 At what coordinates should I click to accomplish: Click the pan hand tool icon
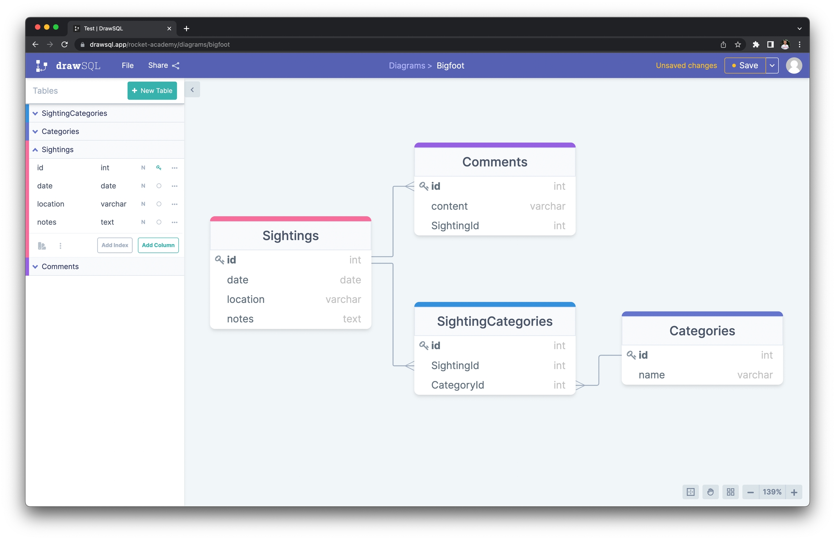click(710, 492)
